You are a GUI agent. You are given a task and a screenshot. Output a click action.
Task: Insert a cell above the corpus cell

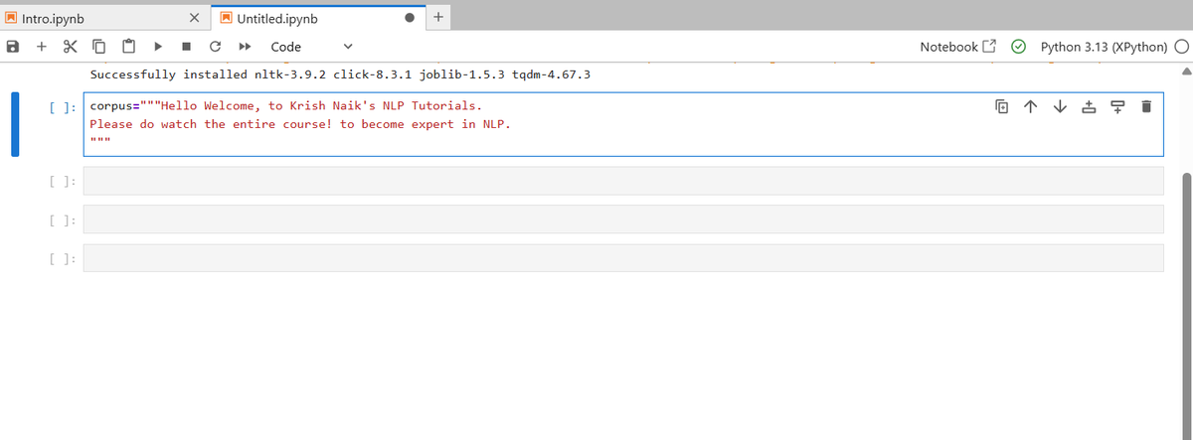click(1088, 105)
